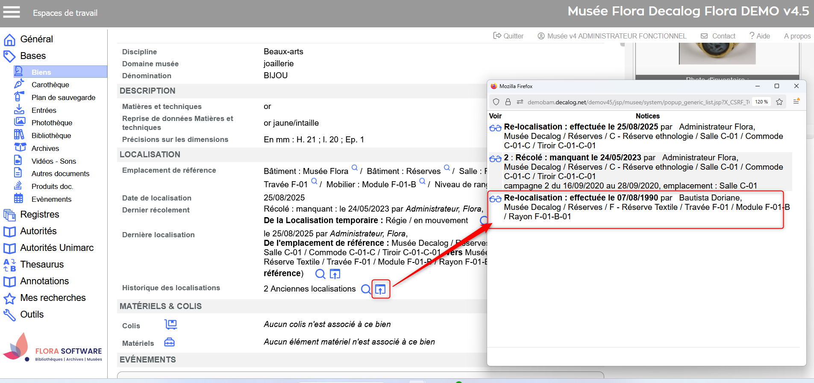
Task: Open the hamburger menu at top left
Action: [x=12, y=12]
